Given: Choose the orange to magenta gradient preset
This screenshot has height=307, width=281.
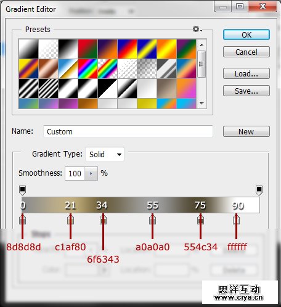Looking at the screenshot, I should pyautogui.click(x=186, y=88).
